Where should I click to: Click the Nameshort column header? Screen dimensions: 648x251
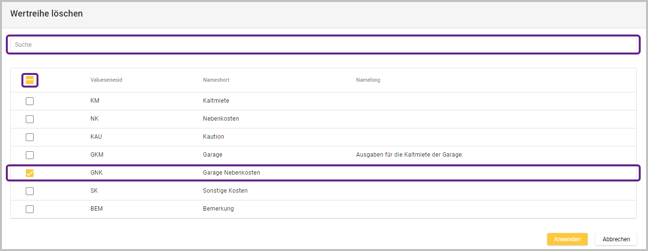tap(216, 80)
